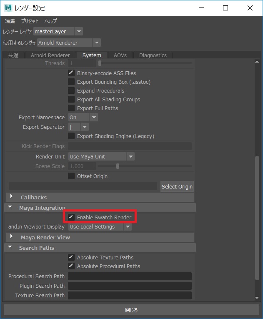Open the Use Local Settings dropdown
The width and height of the screenshot is (263, 319).
click(100, 227)
